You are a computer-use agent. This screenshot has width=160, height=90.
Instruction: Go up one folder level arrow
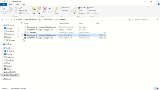[x=11, y=19]
